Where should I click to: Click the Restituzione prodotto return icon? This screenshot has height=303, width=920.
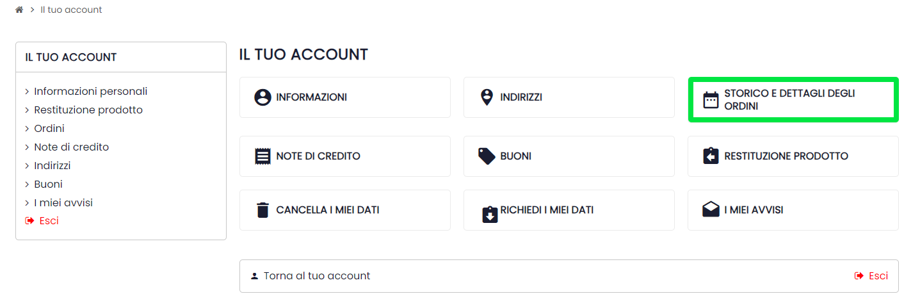click(x=711, y=156)
